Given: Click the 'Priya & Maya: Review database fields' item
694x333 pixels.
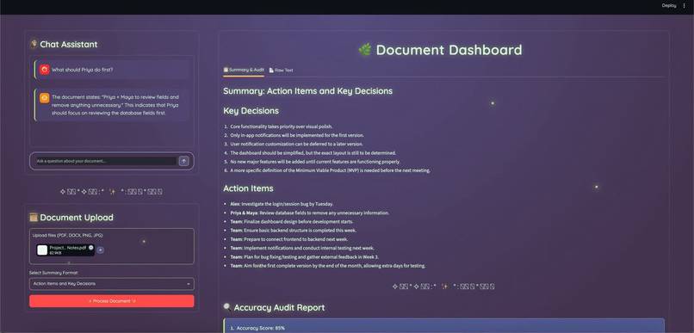Looking at the screenshot, I should pos(309,213).
